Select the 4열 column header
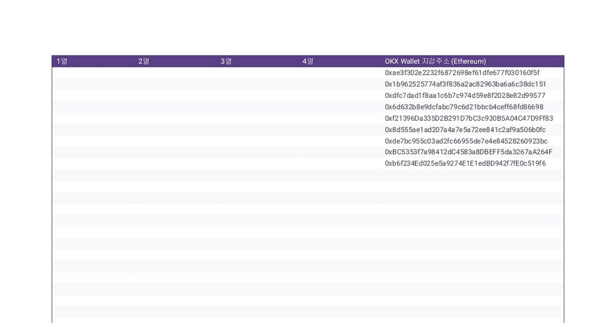The width and height of the screenshot is (616, 323). (x=308, y=62)
